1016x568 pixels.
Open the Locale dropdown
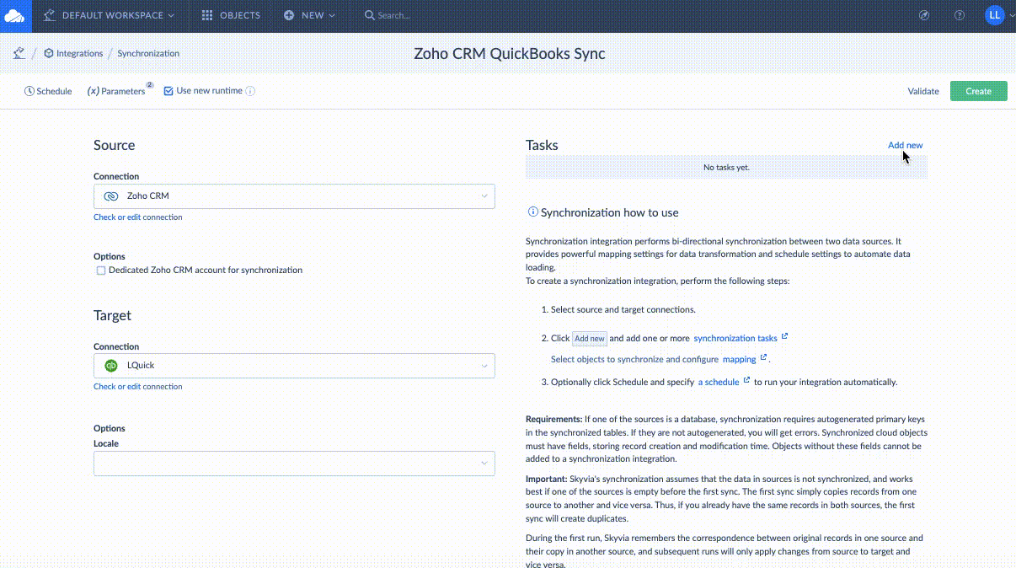pyautogui.click(x=294, y=464)
